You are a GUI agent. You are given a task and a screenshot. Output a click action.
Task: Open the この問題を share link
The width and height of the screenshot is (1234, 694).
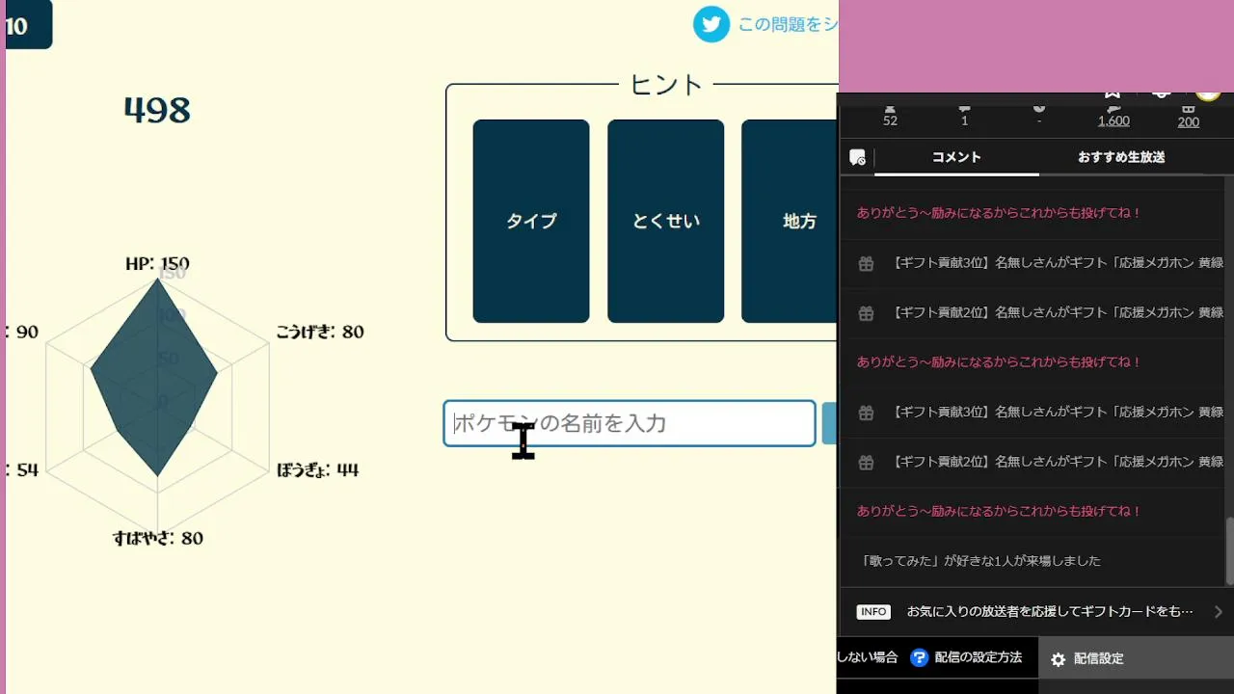[788, 25]
